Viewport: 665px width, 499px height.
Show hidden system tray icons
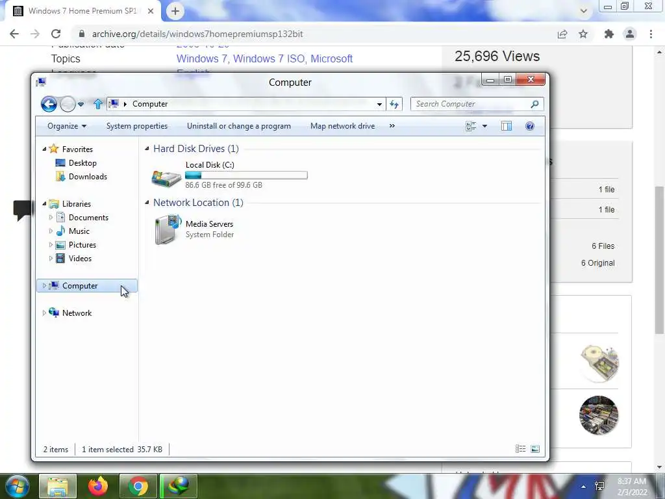583,487
